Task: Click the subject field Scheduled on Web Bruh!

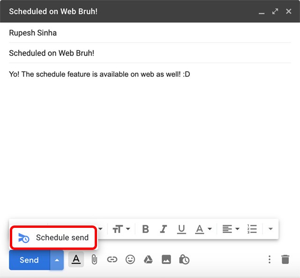Action: (x=150, y=53)
